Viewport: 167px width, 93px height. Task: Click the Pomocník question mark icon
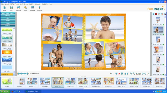pos(39,7)
